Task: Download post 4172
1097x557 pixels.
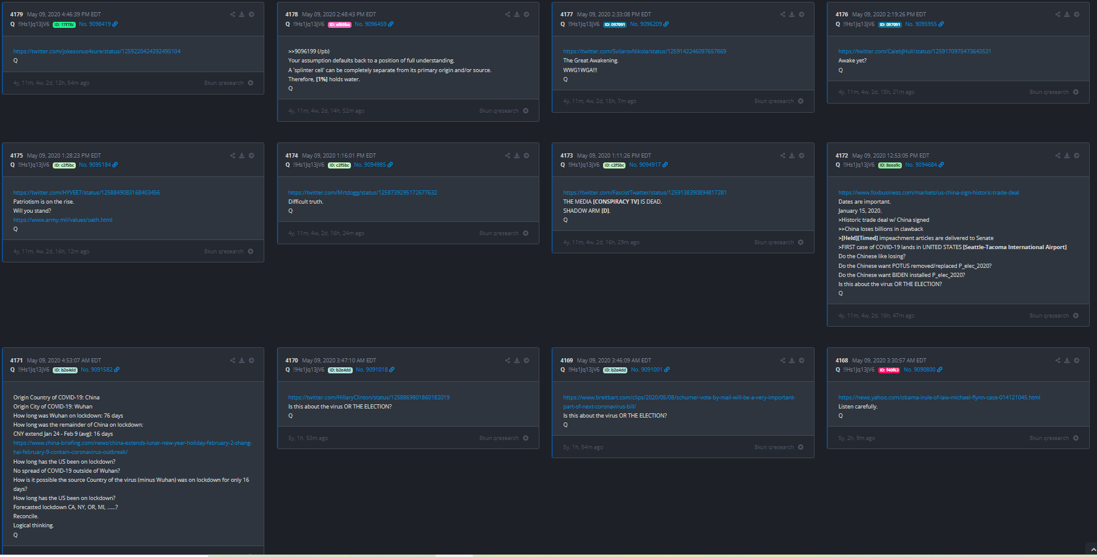Action: [1067, 156]
